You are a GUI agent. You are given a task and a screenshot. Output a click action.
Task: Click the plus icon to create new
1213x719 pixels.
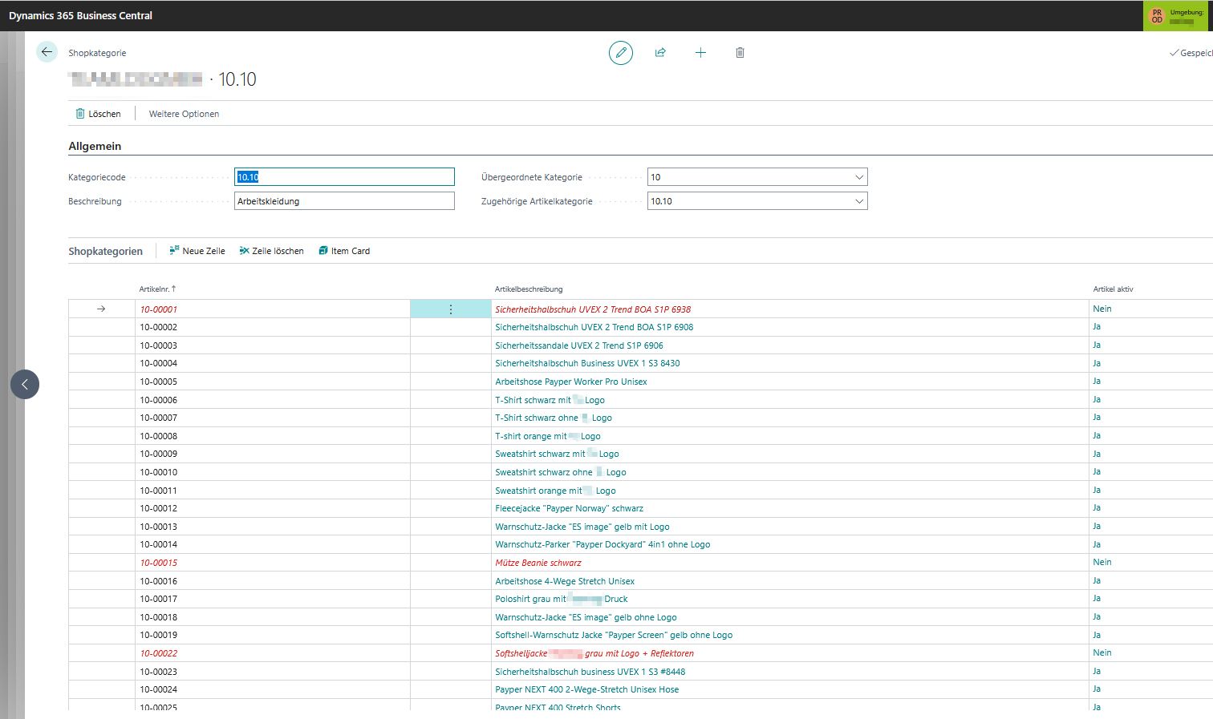700,53
